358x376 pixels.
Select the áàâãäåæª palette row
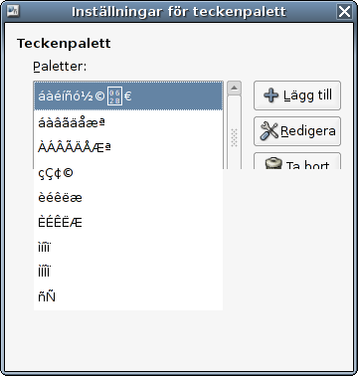pos(128,122)
